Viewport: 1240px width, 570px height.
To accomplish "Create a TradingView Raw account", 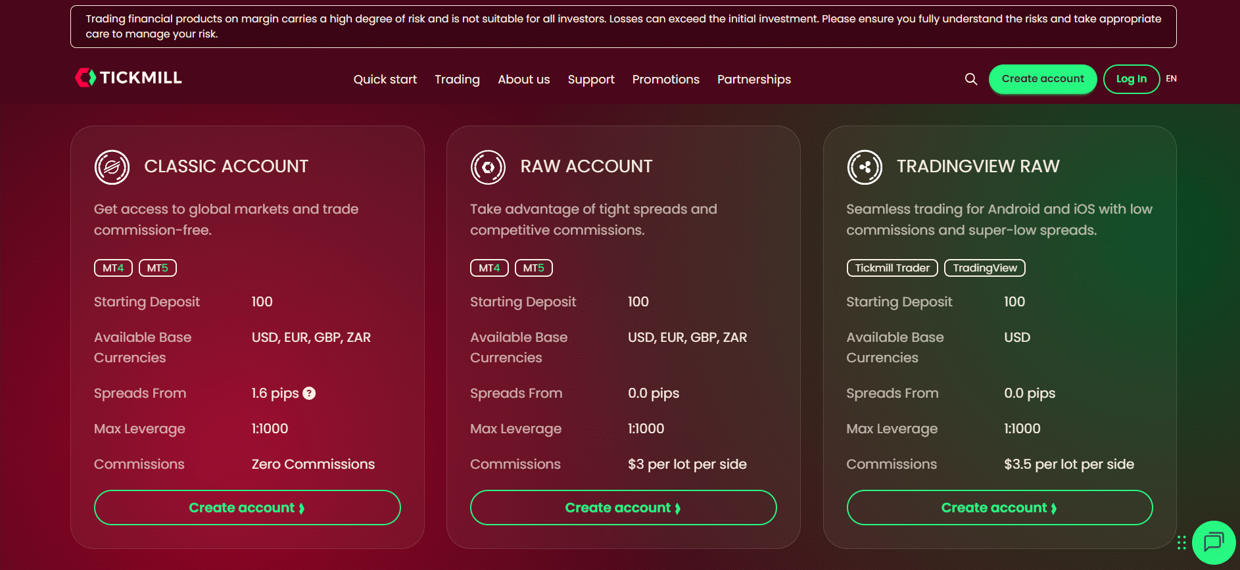I will point(999,508).
